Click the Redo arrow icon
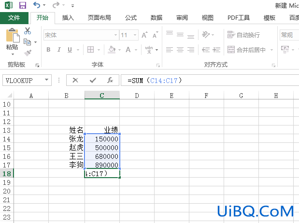 (x=56, y=5)
